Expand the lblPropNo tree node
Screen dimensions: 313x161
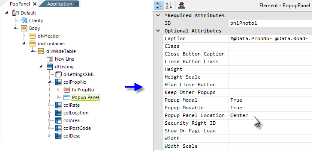(x=58, y=90)
